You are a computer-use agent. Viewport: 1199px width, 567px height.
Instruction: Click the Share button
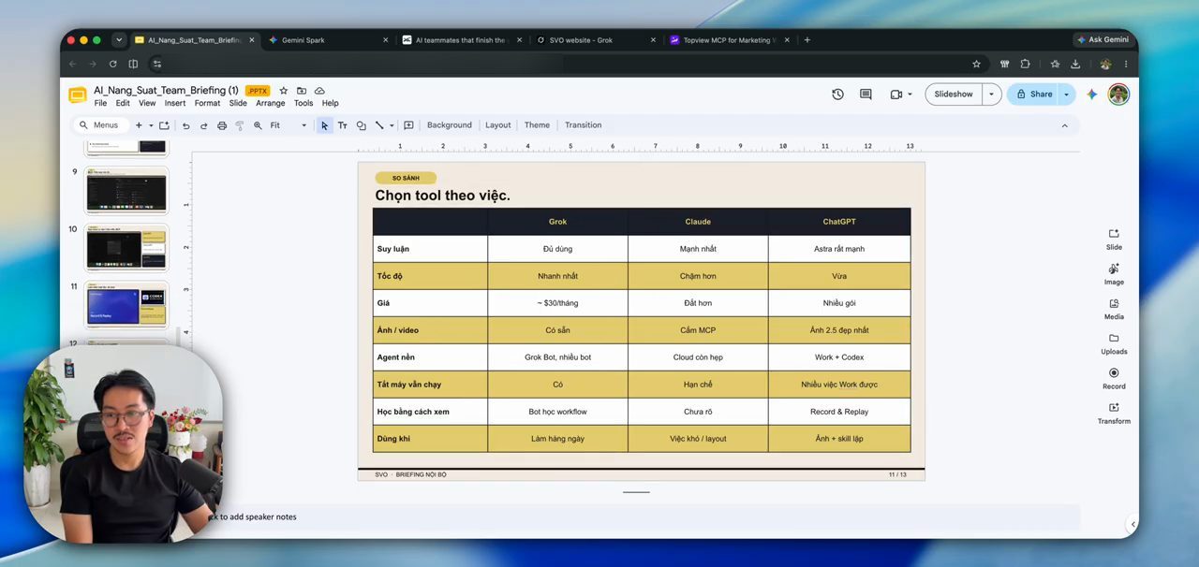[x=1033, y=94]
